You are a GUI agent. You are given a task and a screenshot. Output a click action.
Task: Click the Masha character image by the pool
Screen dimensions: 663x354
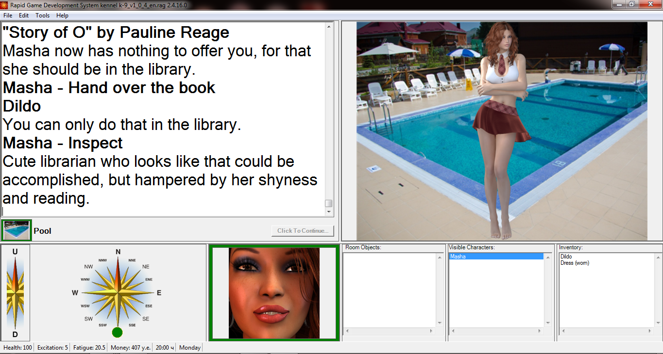(x=503, y=131)
